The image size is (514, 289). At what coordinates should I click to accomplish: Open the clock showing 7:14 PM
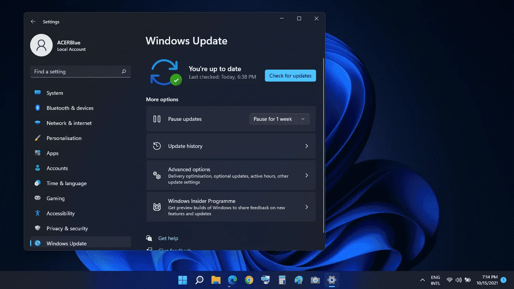[x=487, y=280]
